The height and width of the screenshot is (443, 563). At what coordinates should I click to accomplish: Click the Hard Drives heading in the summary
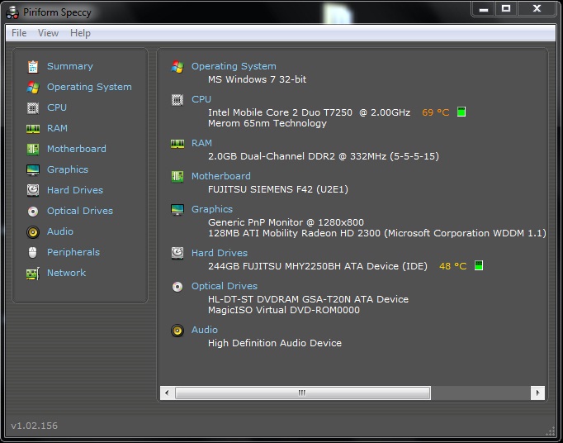(x=219, y=253)
